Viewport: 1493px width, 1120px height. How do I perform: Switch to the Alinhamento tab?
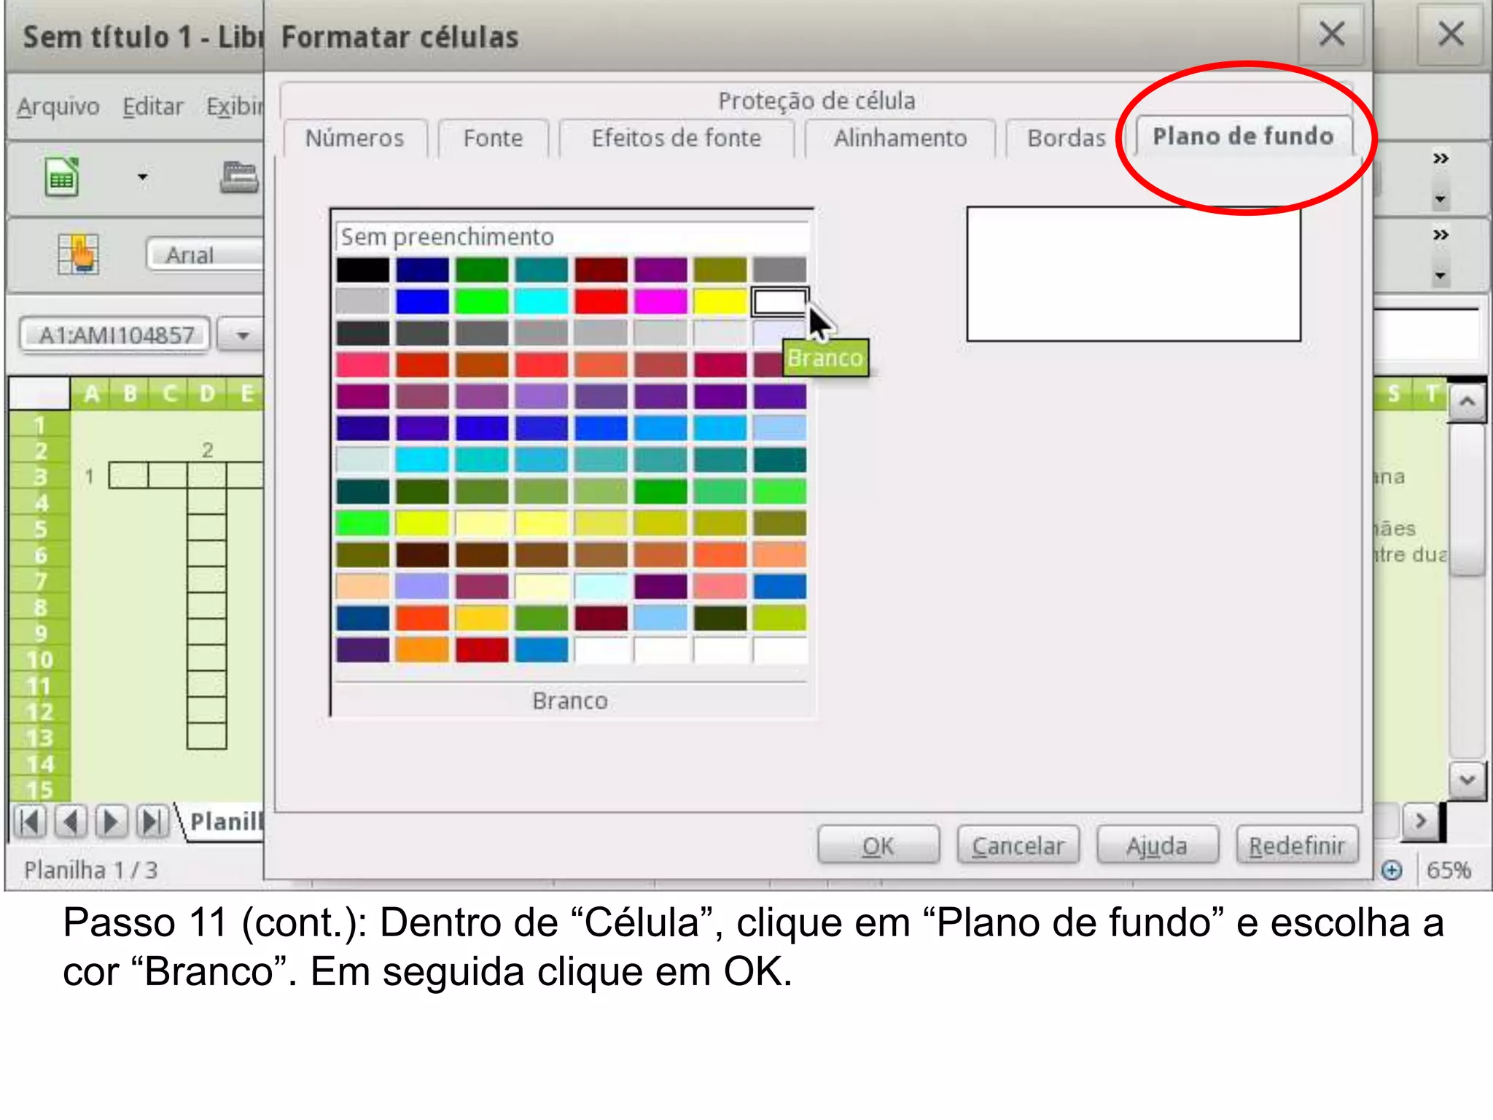pyautogui.click(x=900, y=138)
